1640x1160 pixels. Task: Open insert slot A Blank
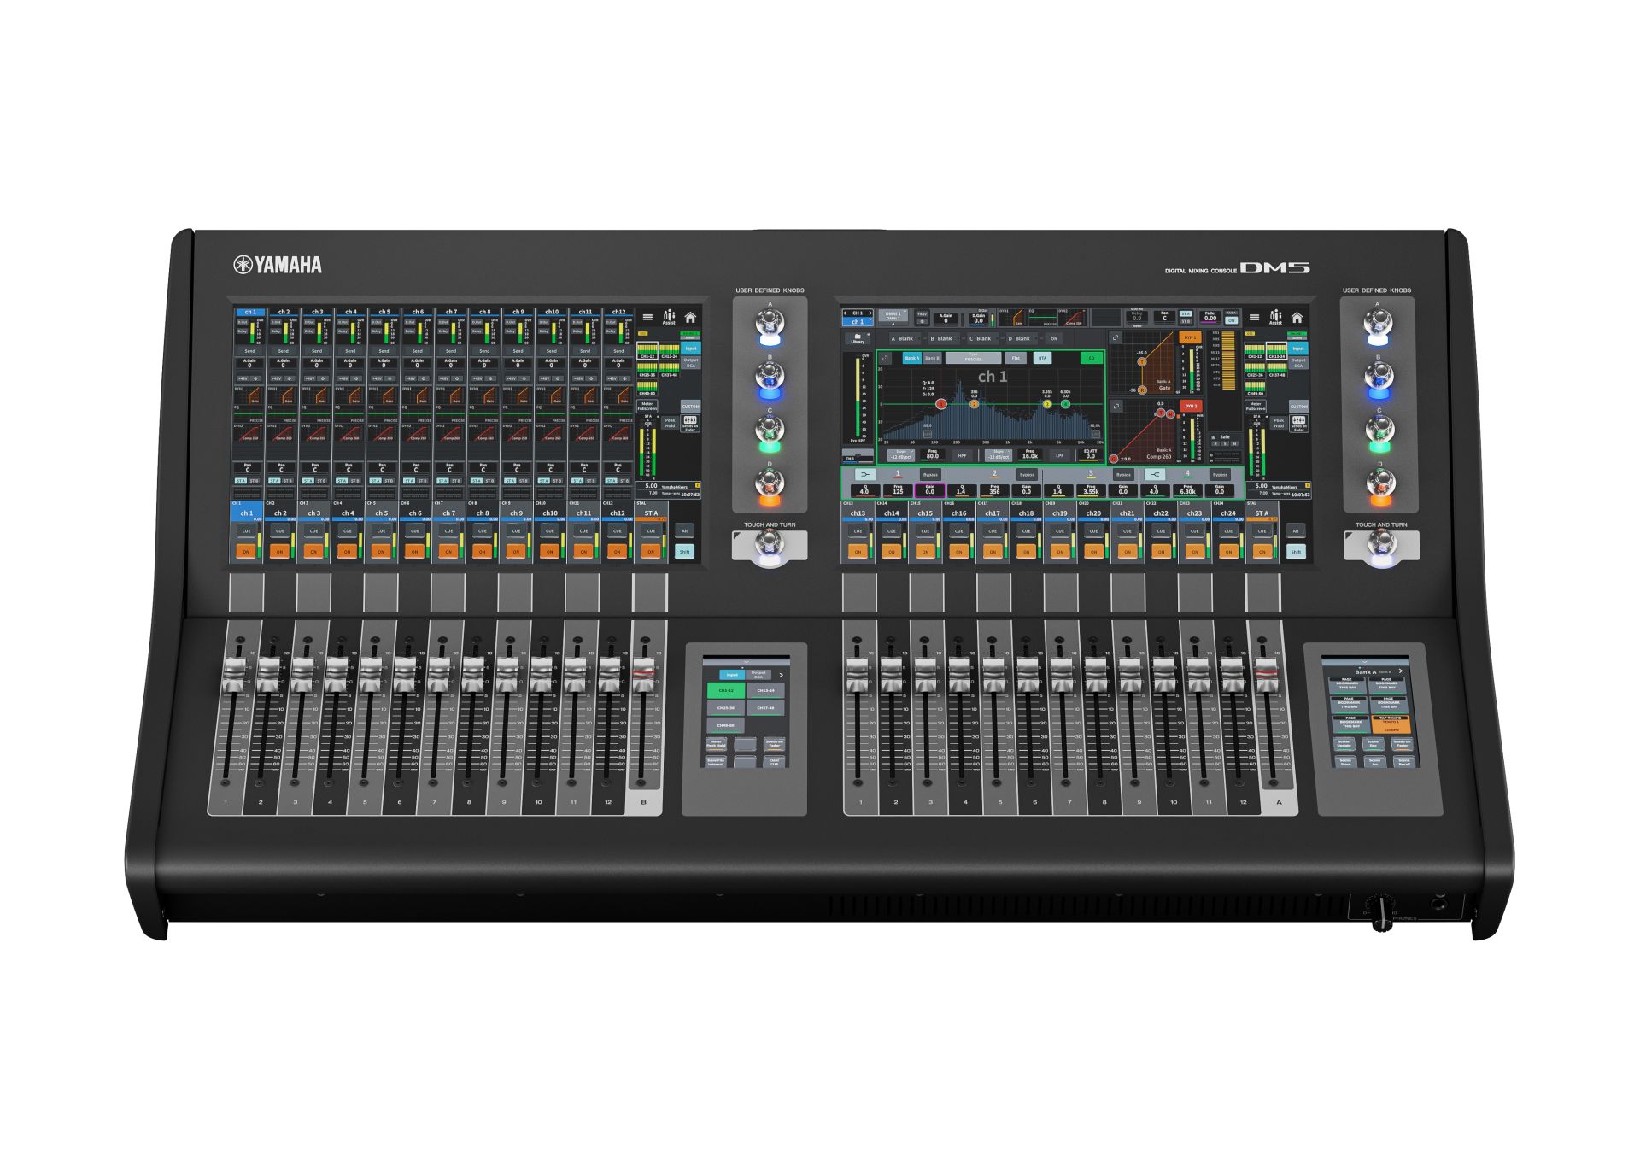tap(904, 338)
